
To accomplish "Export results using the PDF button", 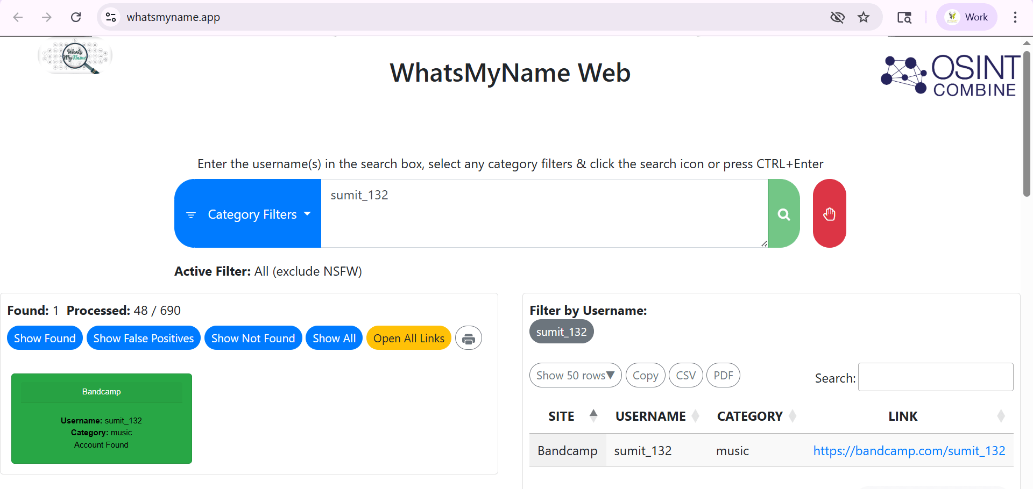I will click(x=723, y=375).
